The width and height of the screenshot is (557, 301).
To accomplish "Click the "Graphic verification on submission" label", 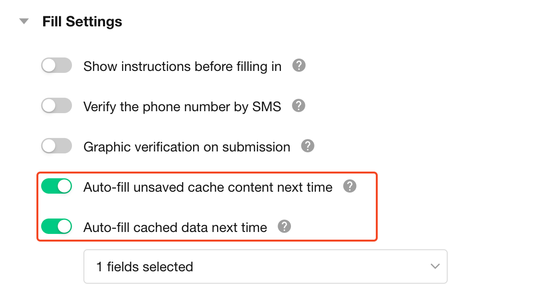I will tap(186, 147).
